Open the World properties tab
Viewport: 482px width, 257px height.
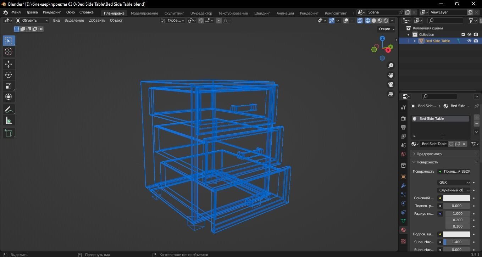[403, 154]
